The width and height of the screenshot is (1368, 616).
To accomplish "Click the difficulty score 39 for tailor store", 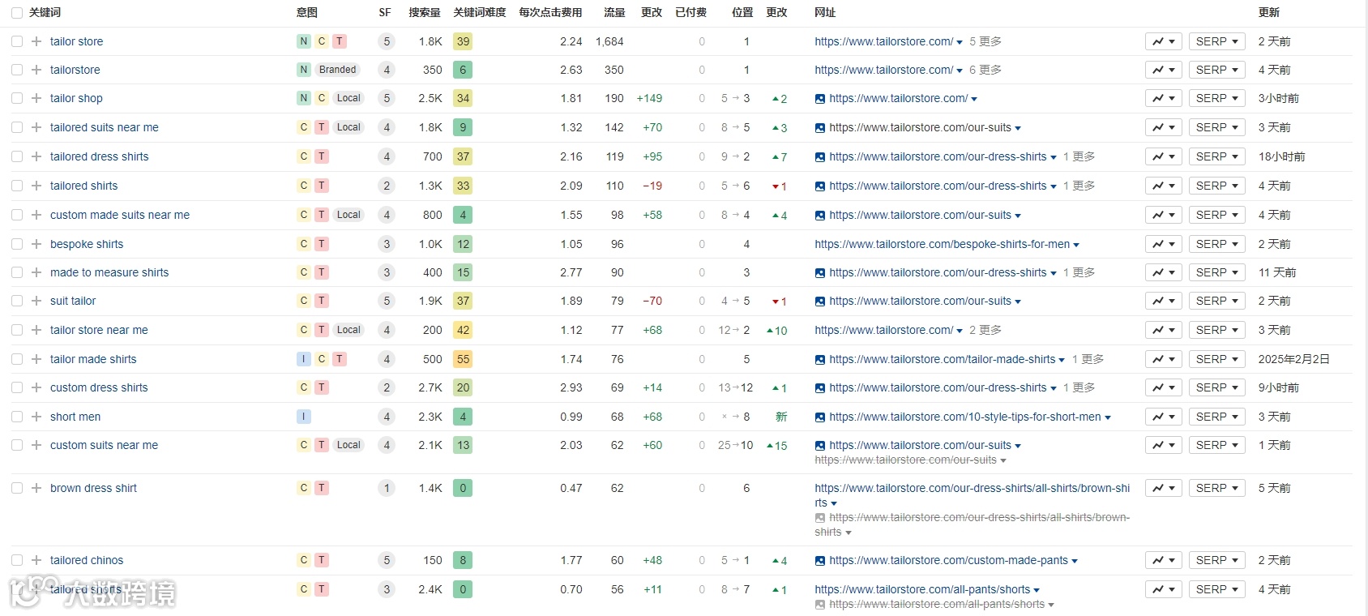I will pos(463,41).
